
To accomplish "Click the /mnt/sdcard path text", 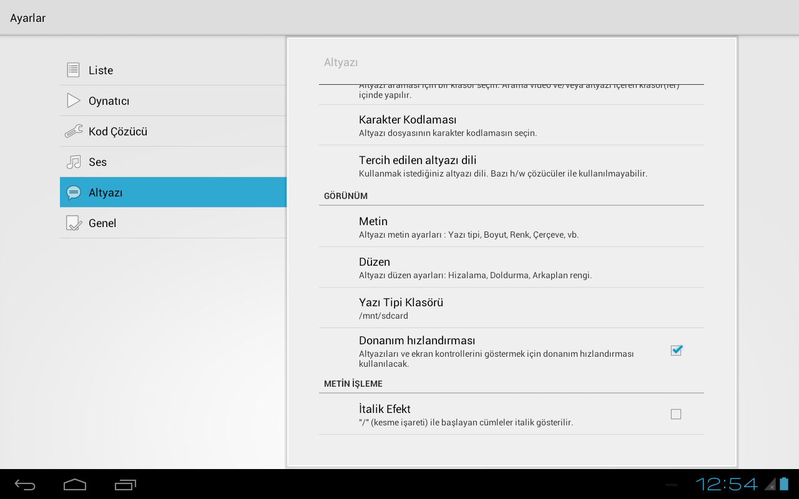I will coord(383,316).
